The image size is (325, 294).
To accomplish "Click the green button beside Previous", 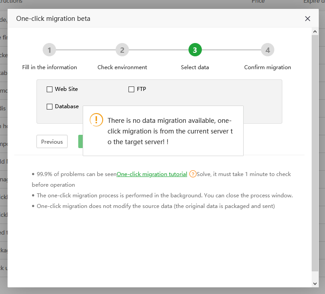I will 80,141.
